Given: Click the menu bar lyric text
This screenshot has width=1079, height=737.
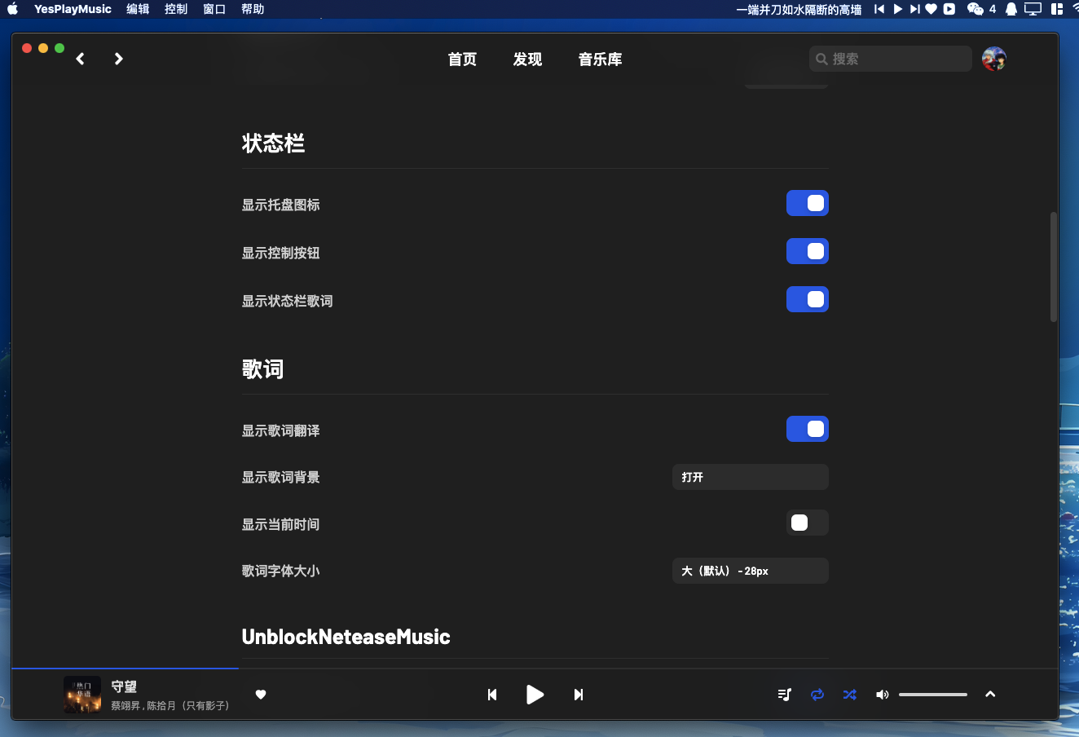Looking at the screenshot, I should click(x=799, y=9).
